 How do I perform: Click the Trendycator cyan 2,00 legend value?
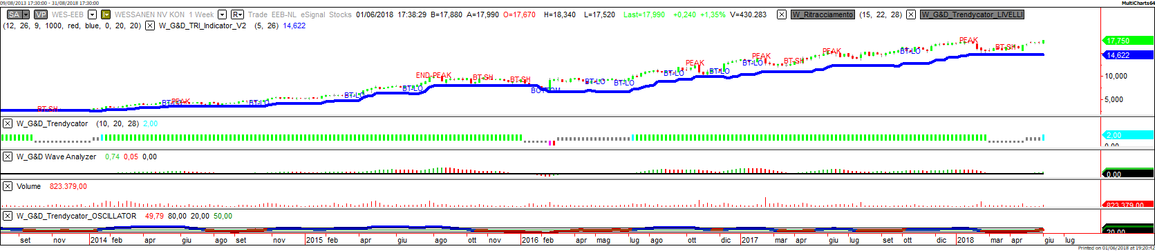(x=150, y=123)
